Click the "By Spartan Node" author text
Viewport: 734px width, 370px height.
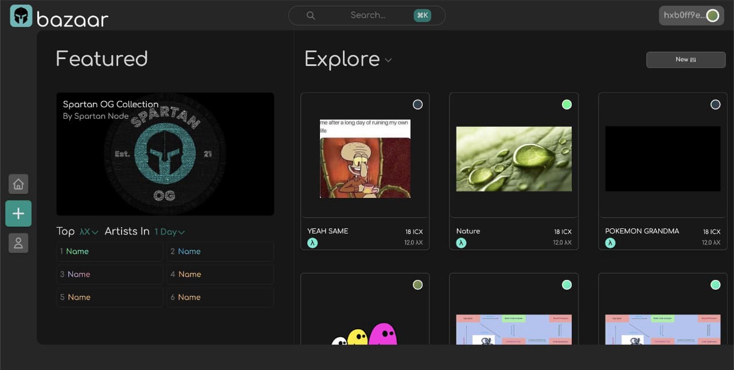tap(96, 116)
